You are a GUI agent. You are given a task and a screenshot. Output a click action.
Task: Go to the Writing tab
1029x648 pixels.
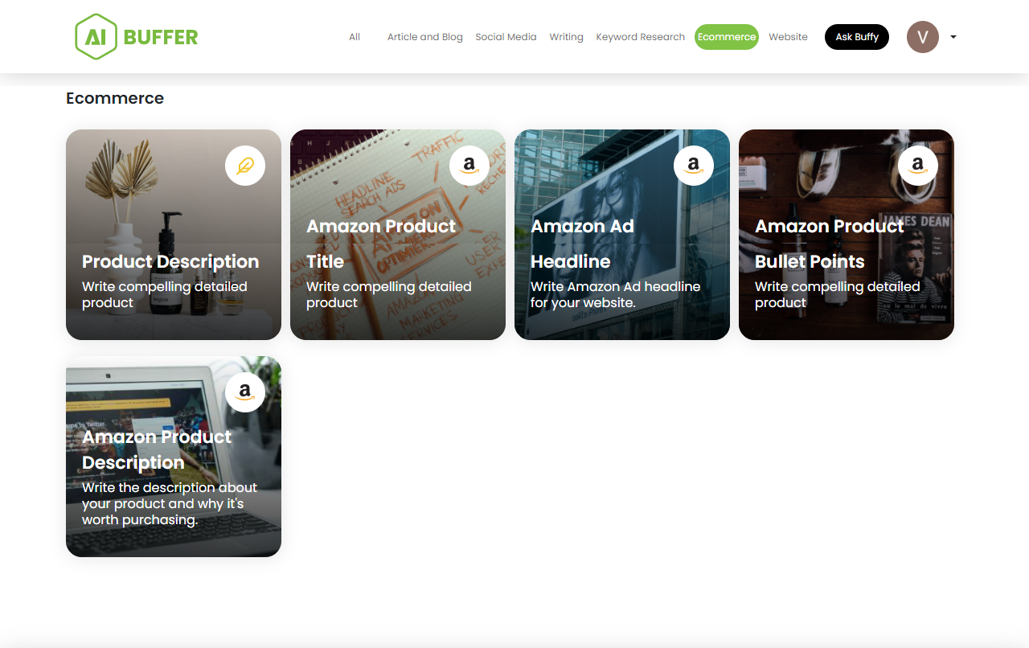[566, 37]
